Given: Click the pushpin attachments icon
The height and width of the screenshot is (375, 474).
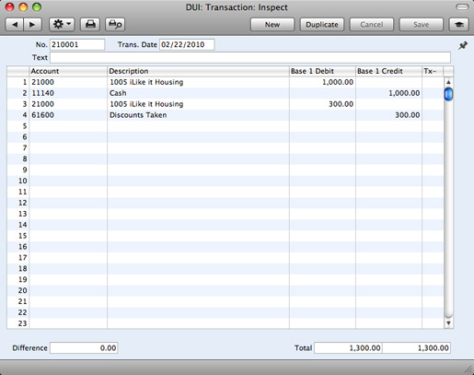Looking at the screenshot, I should click(463, 46).
